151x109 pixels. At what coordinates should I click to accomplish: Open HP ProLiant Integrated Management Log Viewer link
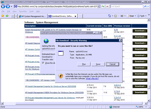(x=50, y=98)
